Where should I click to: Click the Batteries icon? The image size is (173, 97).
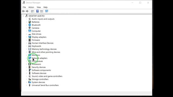(x=29, y=22)
